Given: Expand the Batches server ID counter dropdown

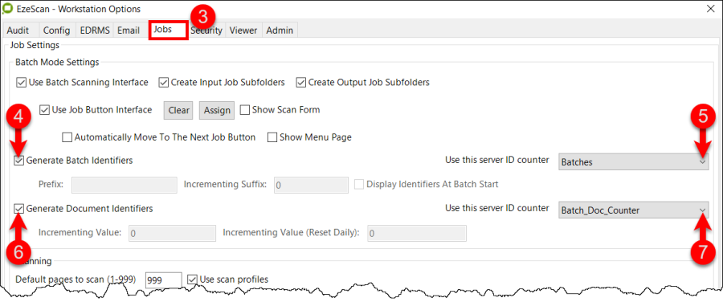Looking at the screenshot, I should 633,161.
